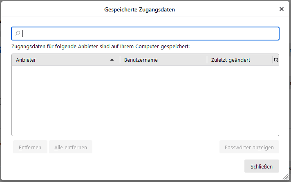Click the Passwörter anzeigen button
291x182 pixels.
coord(249,147)
